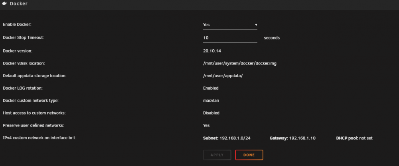Screen dimensions: 399x166
Task: Open the Enable Docker dropdown
Action: (x=230, y=25)
